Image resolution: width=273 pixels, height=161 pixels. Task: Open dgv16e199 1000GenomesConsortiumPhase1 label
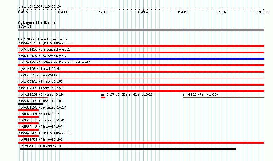(x=54, y=62)
